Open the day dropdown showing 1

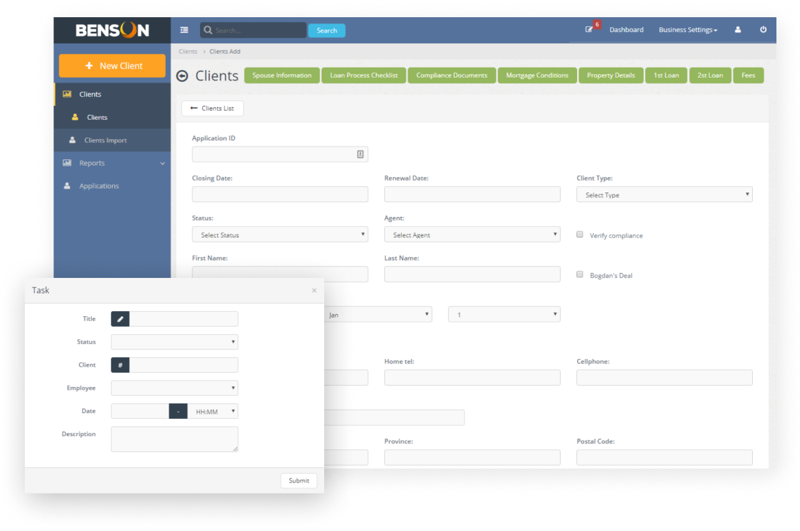pos(504,314)
